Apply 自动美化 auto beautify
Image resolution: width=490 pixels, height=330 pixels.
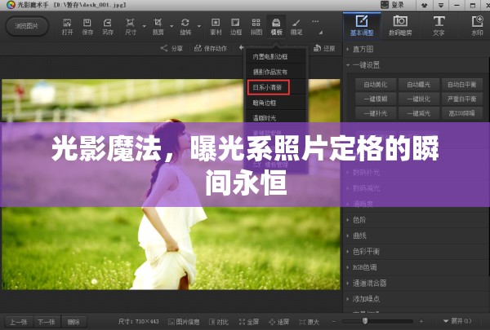point(376,85)
